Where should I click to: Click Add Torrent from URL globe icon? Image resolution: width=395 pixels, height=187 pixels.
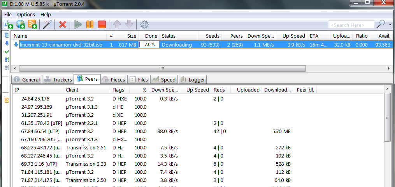[21, 24]
